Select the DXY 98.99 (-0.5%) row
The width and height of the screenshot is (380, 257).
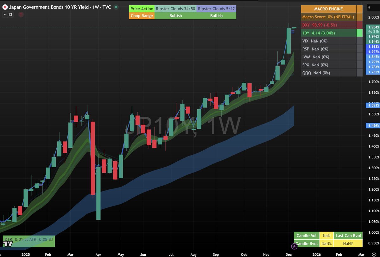[328, 25]
